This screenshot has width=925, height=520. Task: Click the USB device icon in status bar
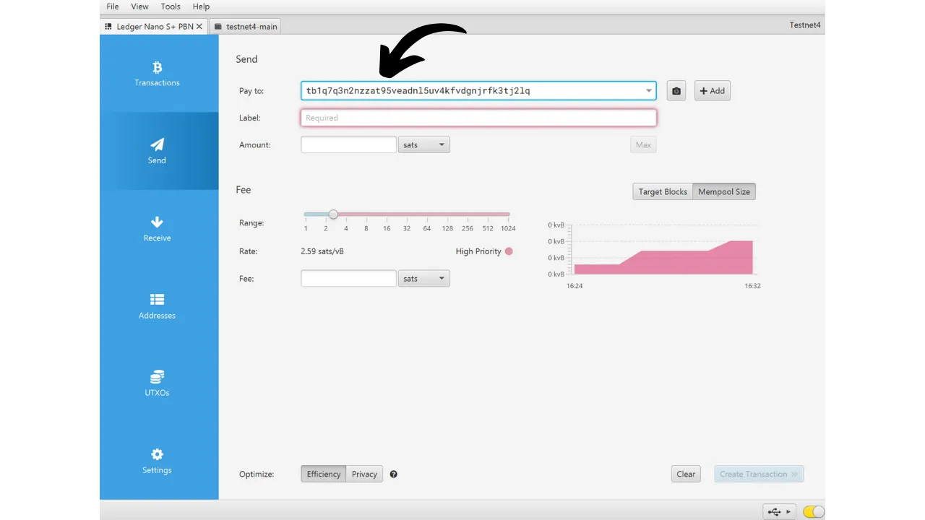tap(775, 512)
